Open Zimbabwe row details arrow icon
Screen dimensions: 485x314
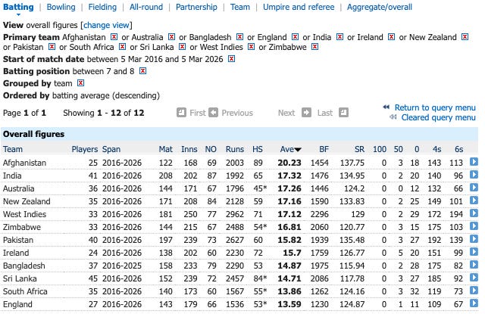pyautogui.click(x=474, y=226)
